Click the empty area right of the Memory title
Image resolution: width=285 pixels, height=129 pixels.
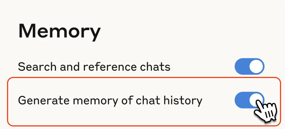(191, 32)
